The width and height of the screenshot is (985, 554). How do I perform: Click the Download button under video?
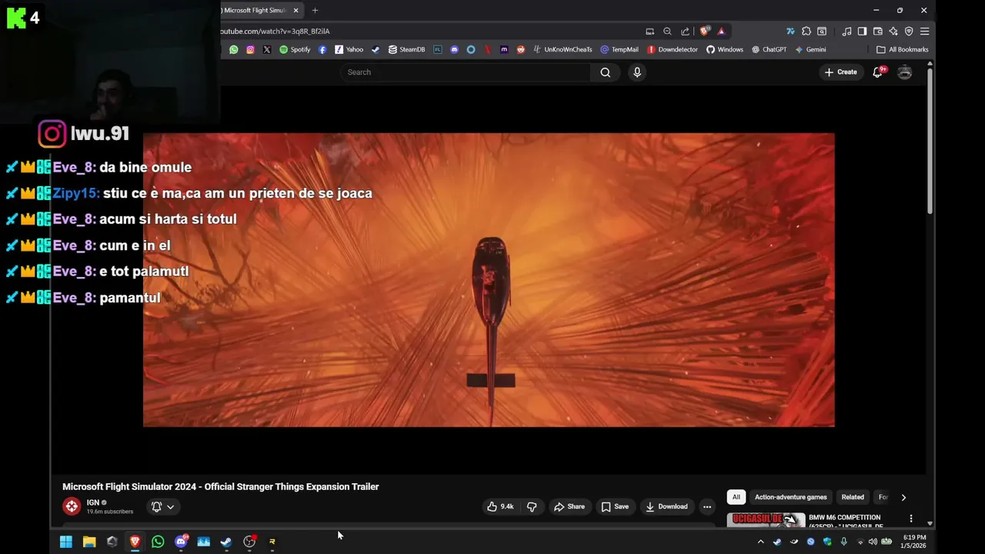coord(666,506)
